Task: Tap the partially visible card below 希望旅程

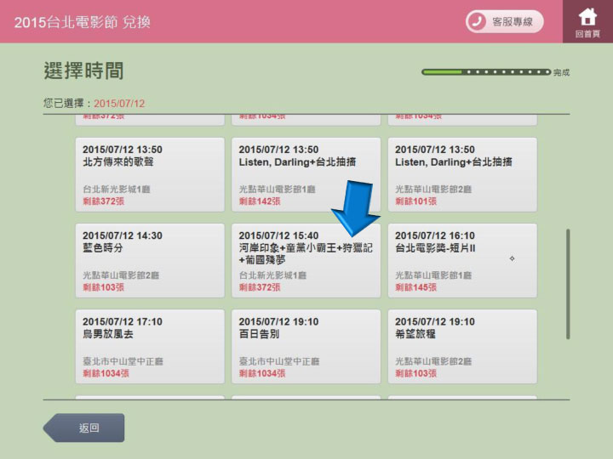Action: pyautogui.click(x=461, y=396)
